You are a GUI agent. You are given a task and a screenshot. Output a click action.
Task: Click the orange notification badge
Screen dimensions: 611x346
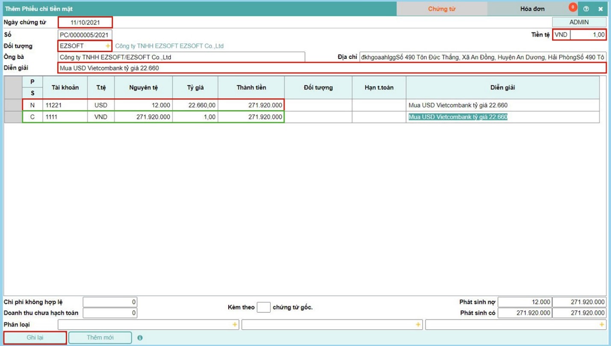(573, 7)
